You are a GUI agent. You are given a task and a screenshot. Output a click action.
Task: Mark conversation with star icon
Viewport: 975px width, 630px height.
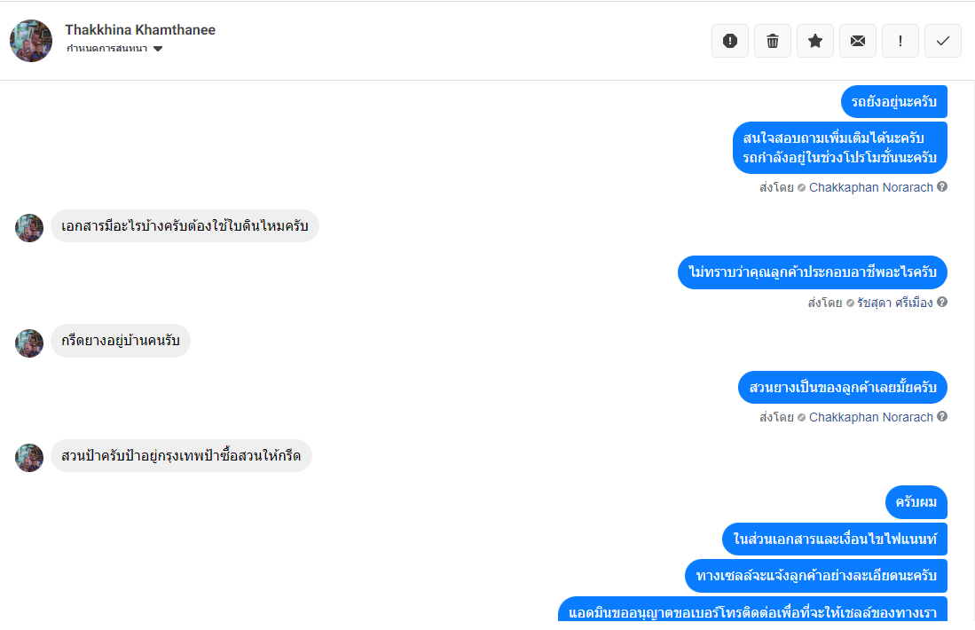[x=815, y=41]
